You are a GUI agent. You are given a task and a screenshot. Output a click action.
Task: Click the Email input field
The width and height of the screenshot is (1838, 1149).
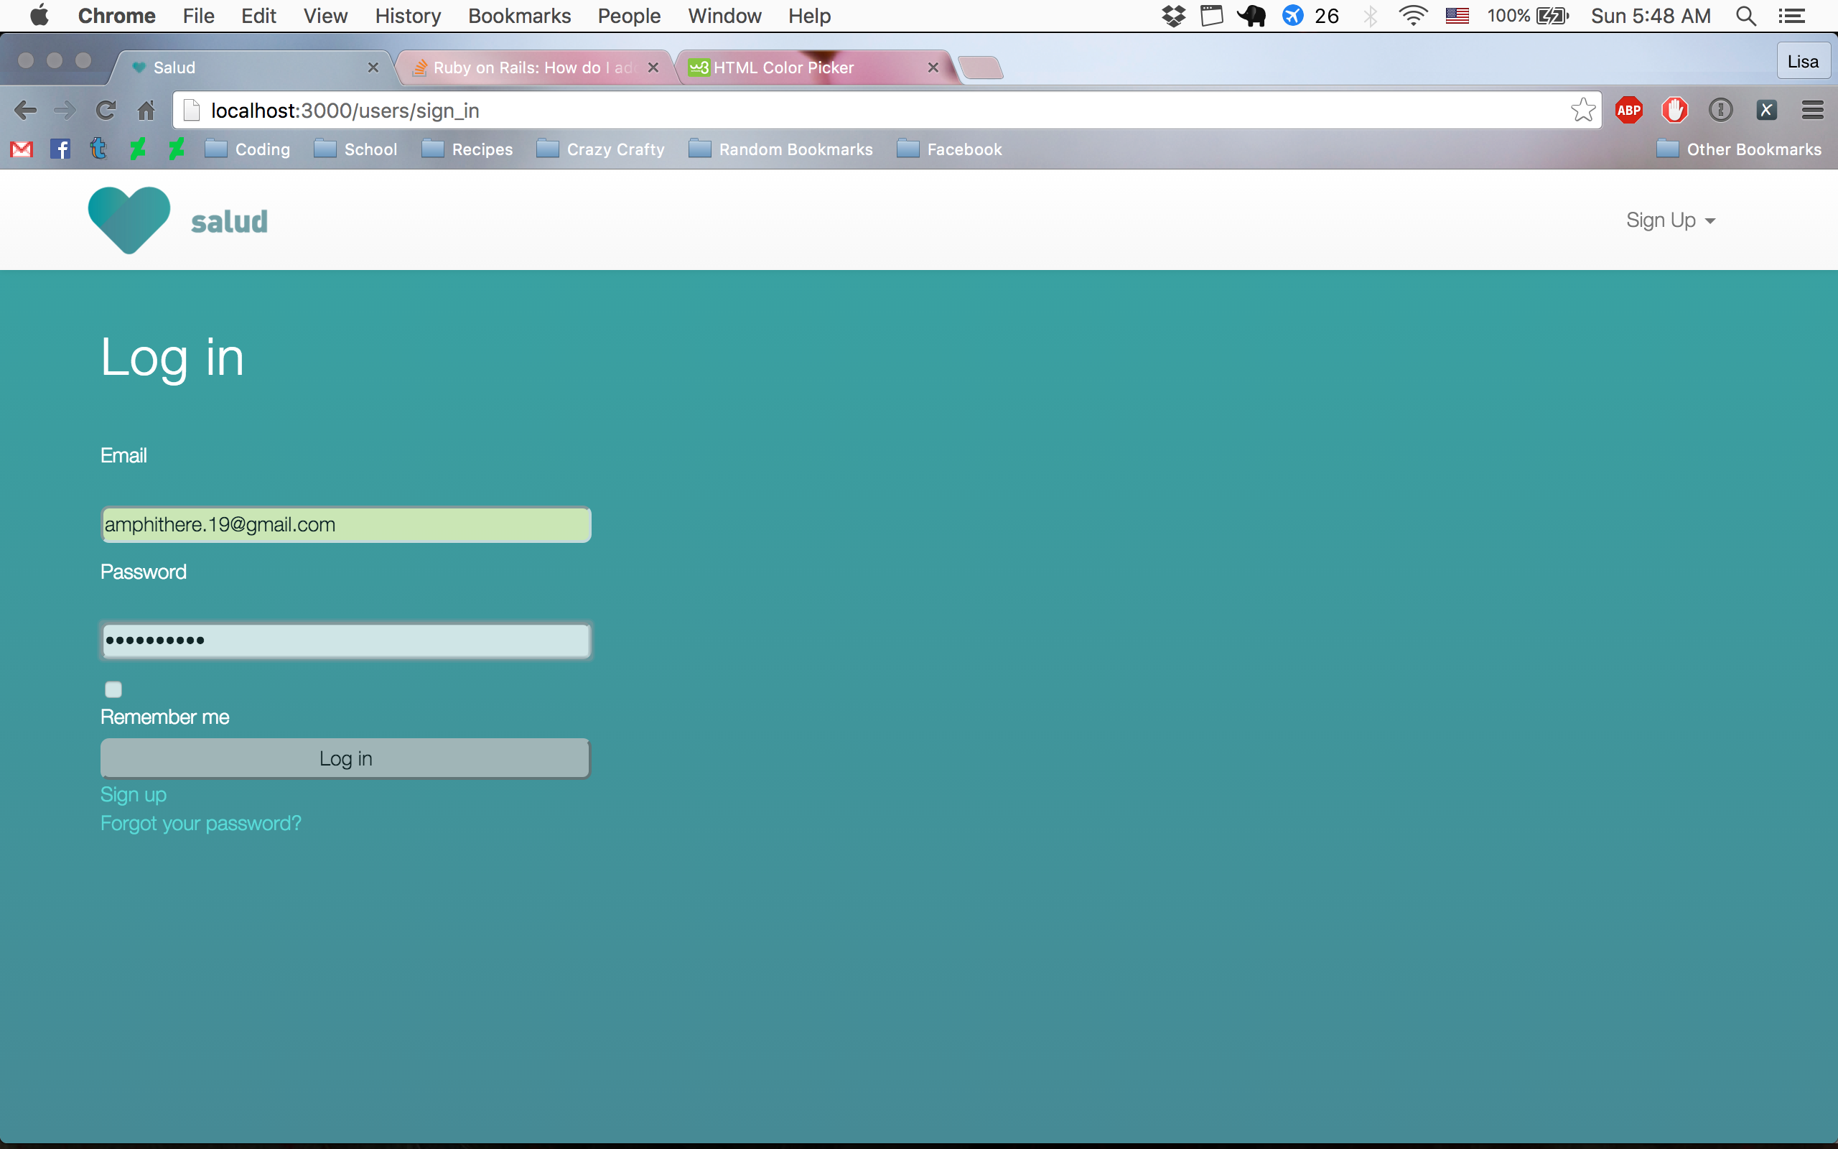[345, 524]
